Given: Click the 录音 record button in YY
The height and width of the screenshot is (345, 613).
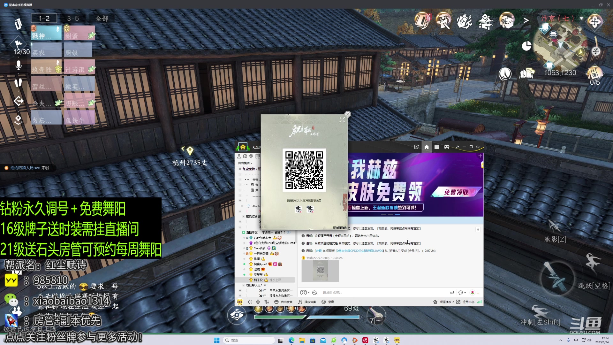Looking at the screenshot, I should [328, 302].
